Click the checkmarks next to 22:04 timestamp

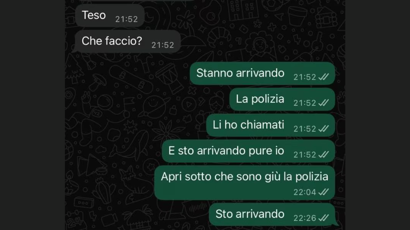(324, 192)
